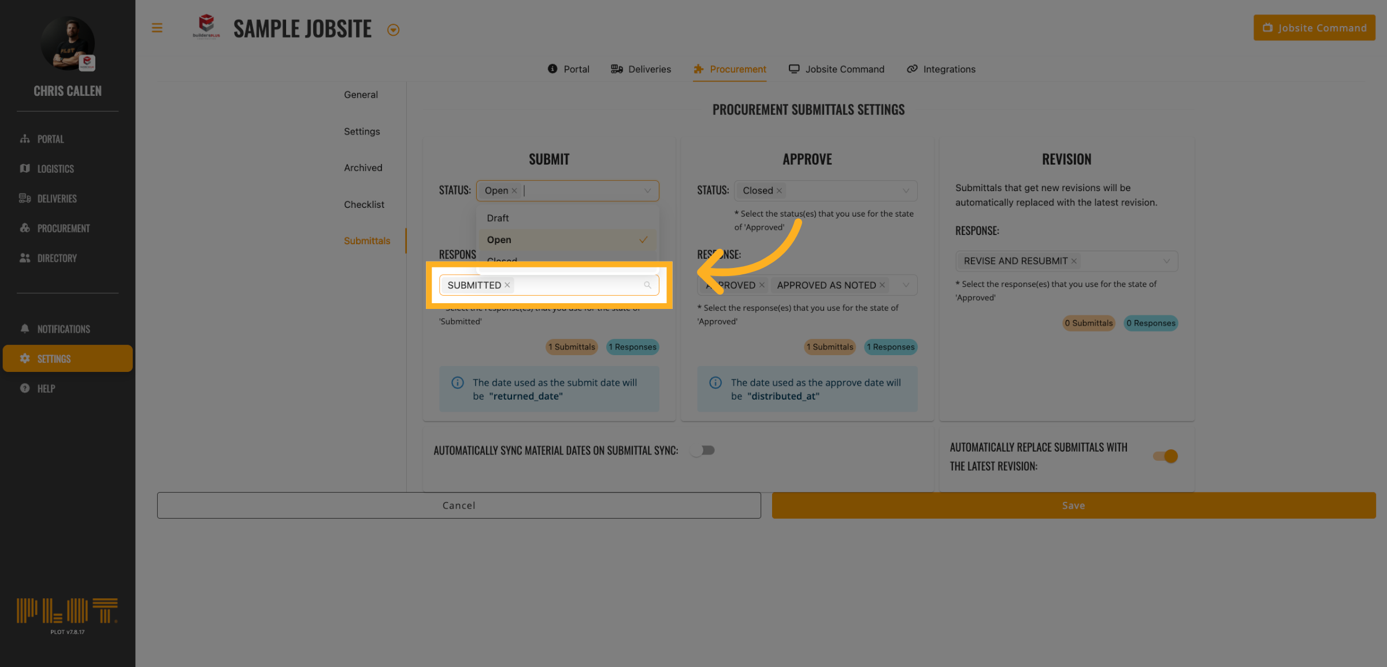Switch to the Integrations tab
1387x667 pixels.
click(941, 69)
